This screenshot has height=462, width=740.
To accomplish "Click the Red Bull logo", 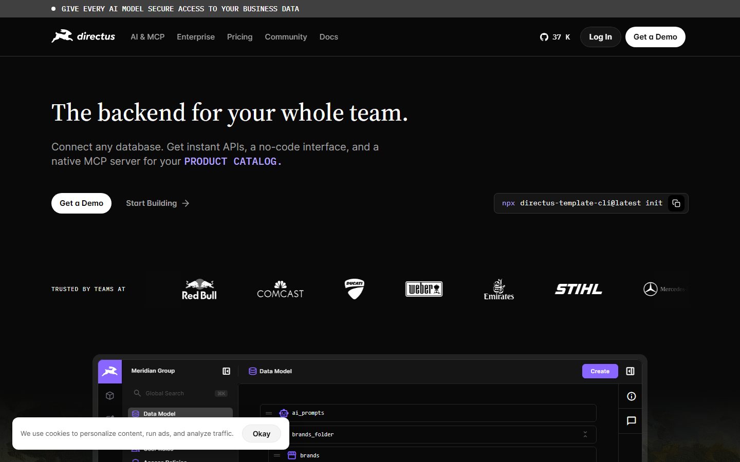I will tap(199, 290).
